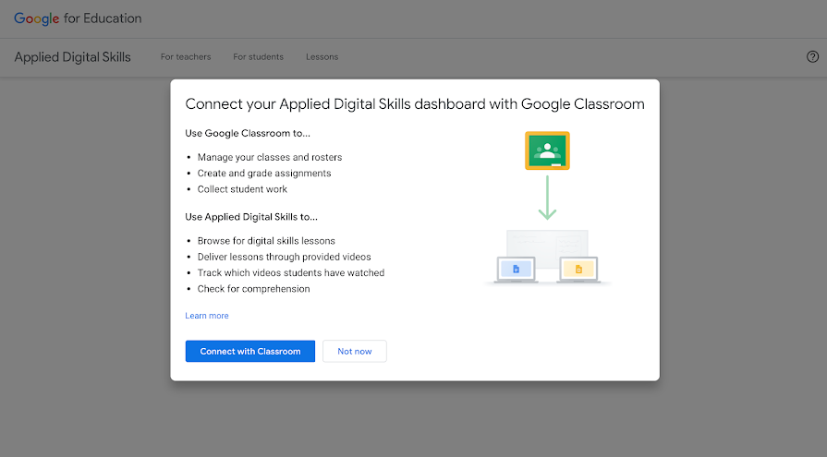827x457 pixels.
Task: Open the Lessons menu item
Action: pyautogui.click(x=322, y=57)
